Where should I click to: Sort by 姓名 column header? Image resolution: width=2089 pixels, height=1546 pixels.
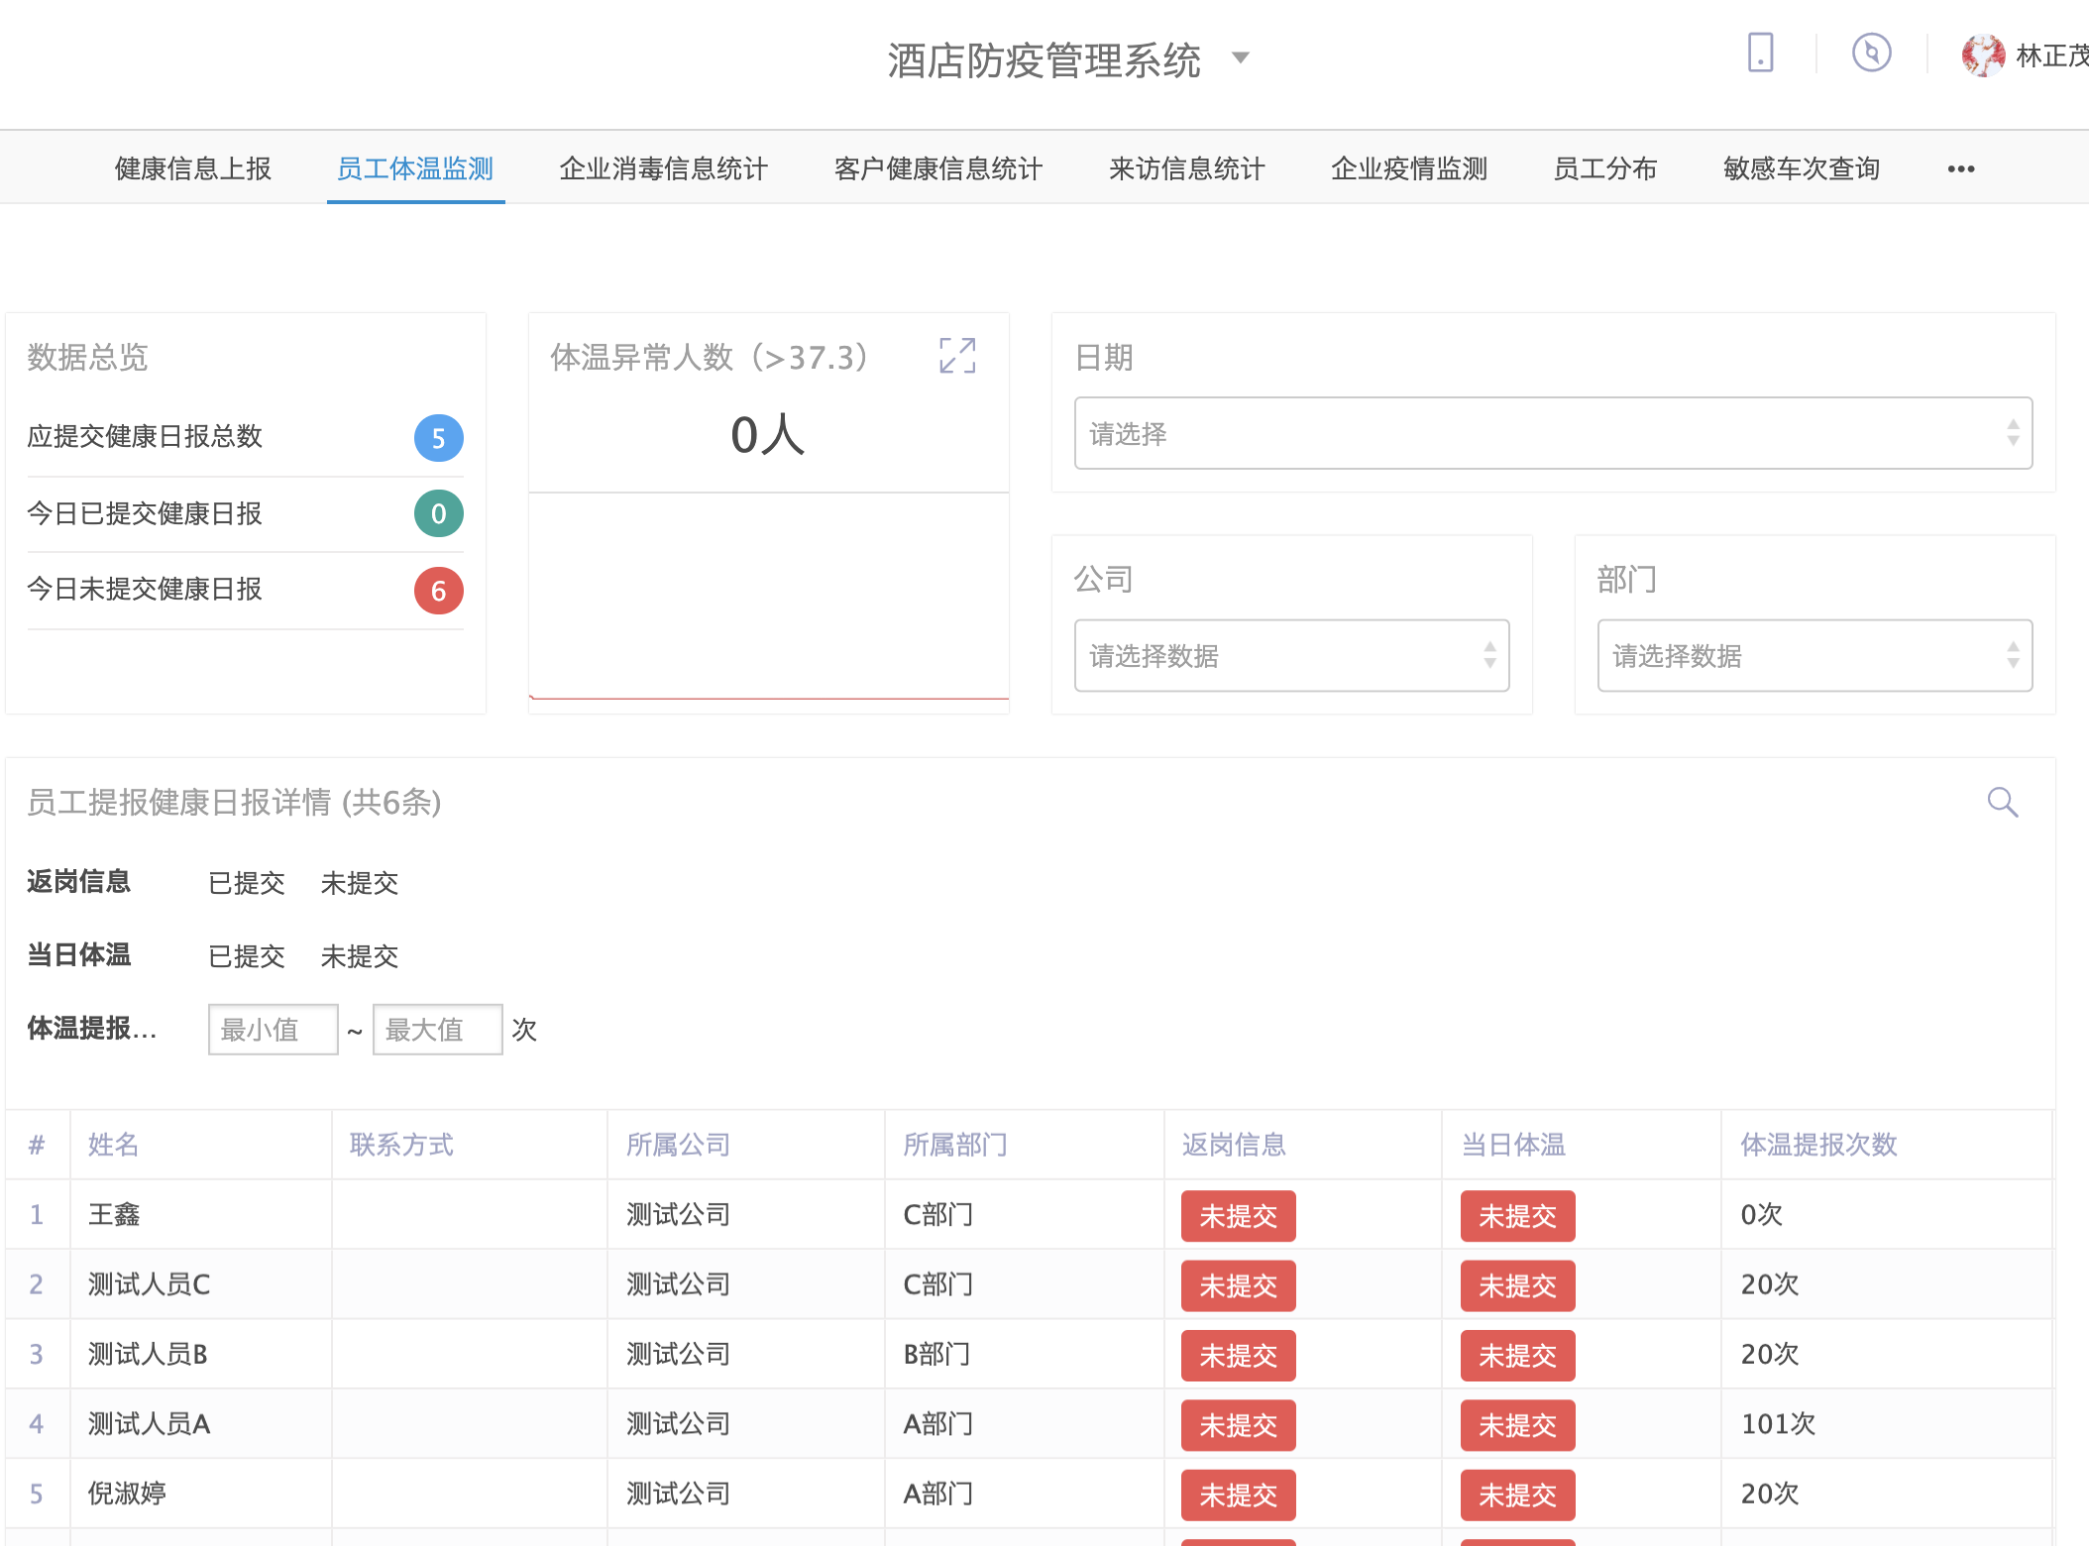(x=114, y=1145)
